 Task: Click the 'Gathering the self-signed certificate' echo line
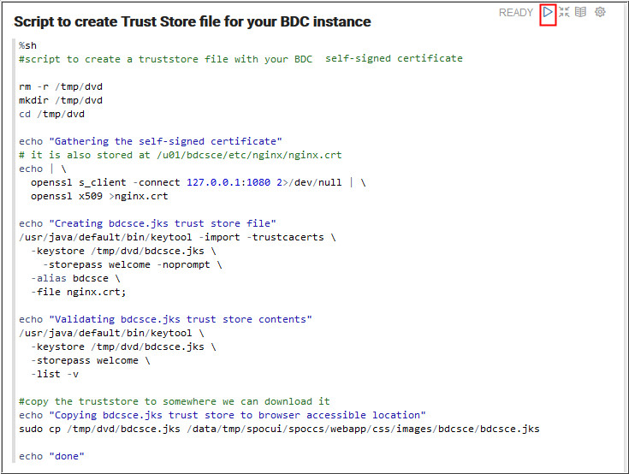(x=151, y=141)
